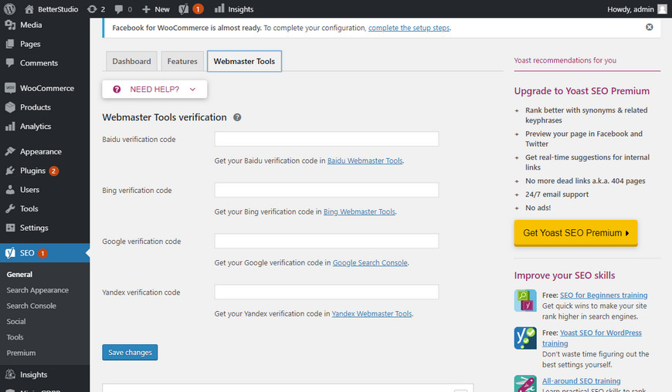Screen dimensions: 672x392
Task: Focus the Bing verification code field
Action: coord(327,190)
